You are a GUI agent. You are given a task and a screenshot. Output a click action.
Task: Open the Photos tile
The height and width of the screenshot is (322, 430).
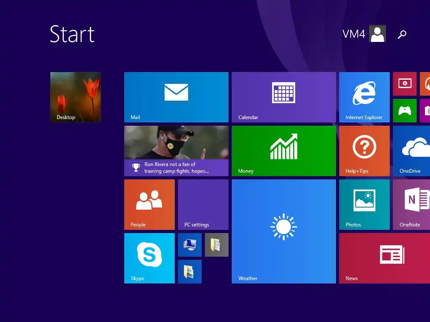[x=364, y=205]
